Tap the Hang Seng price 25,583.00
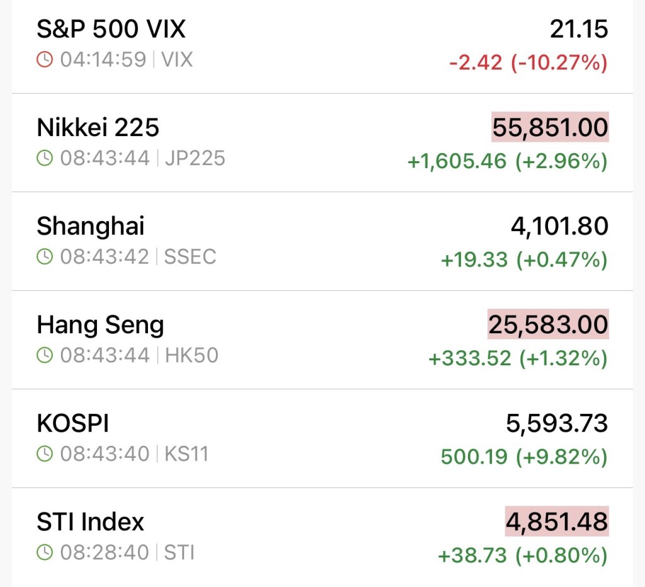This screenshot has width=645, height=587. click(x=548, y=325)
